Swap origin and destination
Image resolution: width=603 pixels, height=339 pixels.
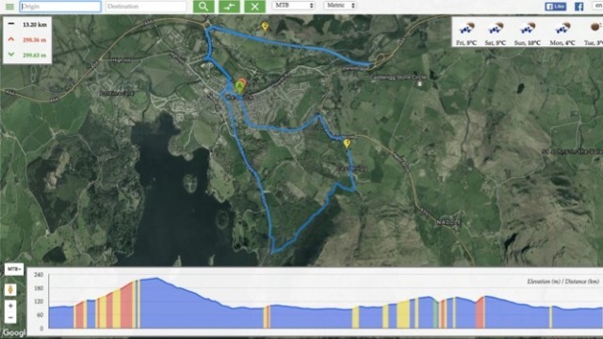[229, 7]
